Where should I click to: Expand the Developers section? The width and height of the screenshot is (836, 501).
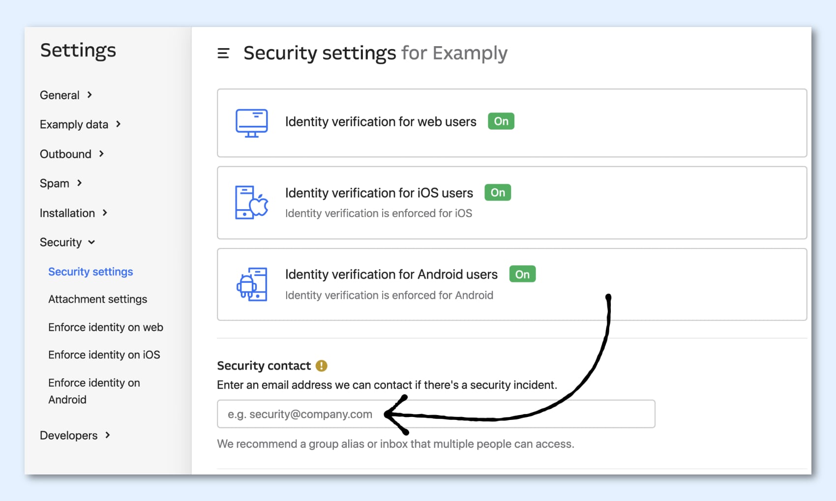pos(75,436)
